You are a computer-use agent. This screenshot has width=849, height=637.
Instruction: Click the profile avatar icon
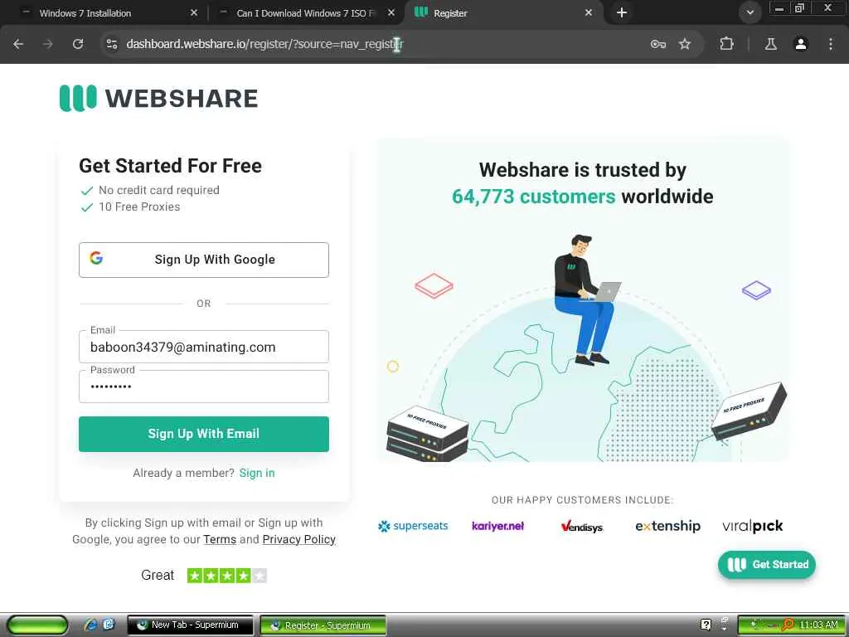pyautogui.click(x=801, y=44)
